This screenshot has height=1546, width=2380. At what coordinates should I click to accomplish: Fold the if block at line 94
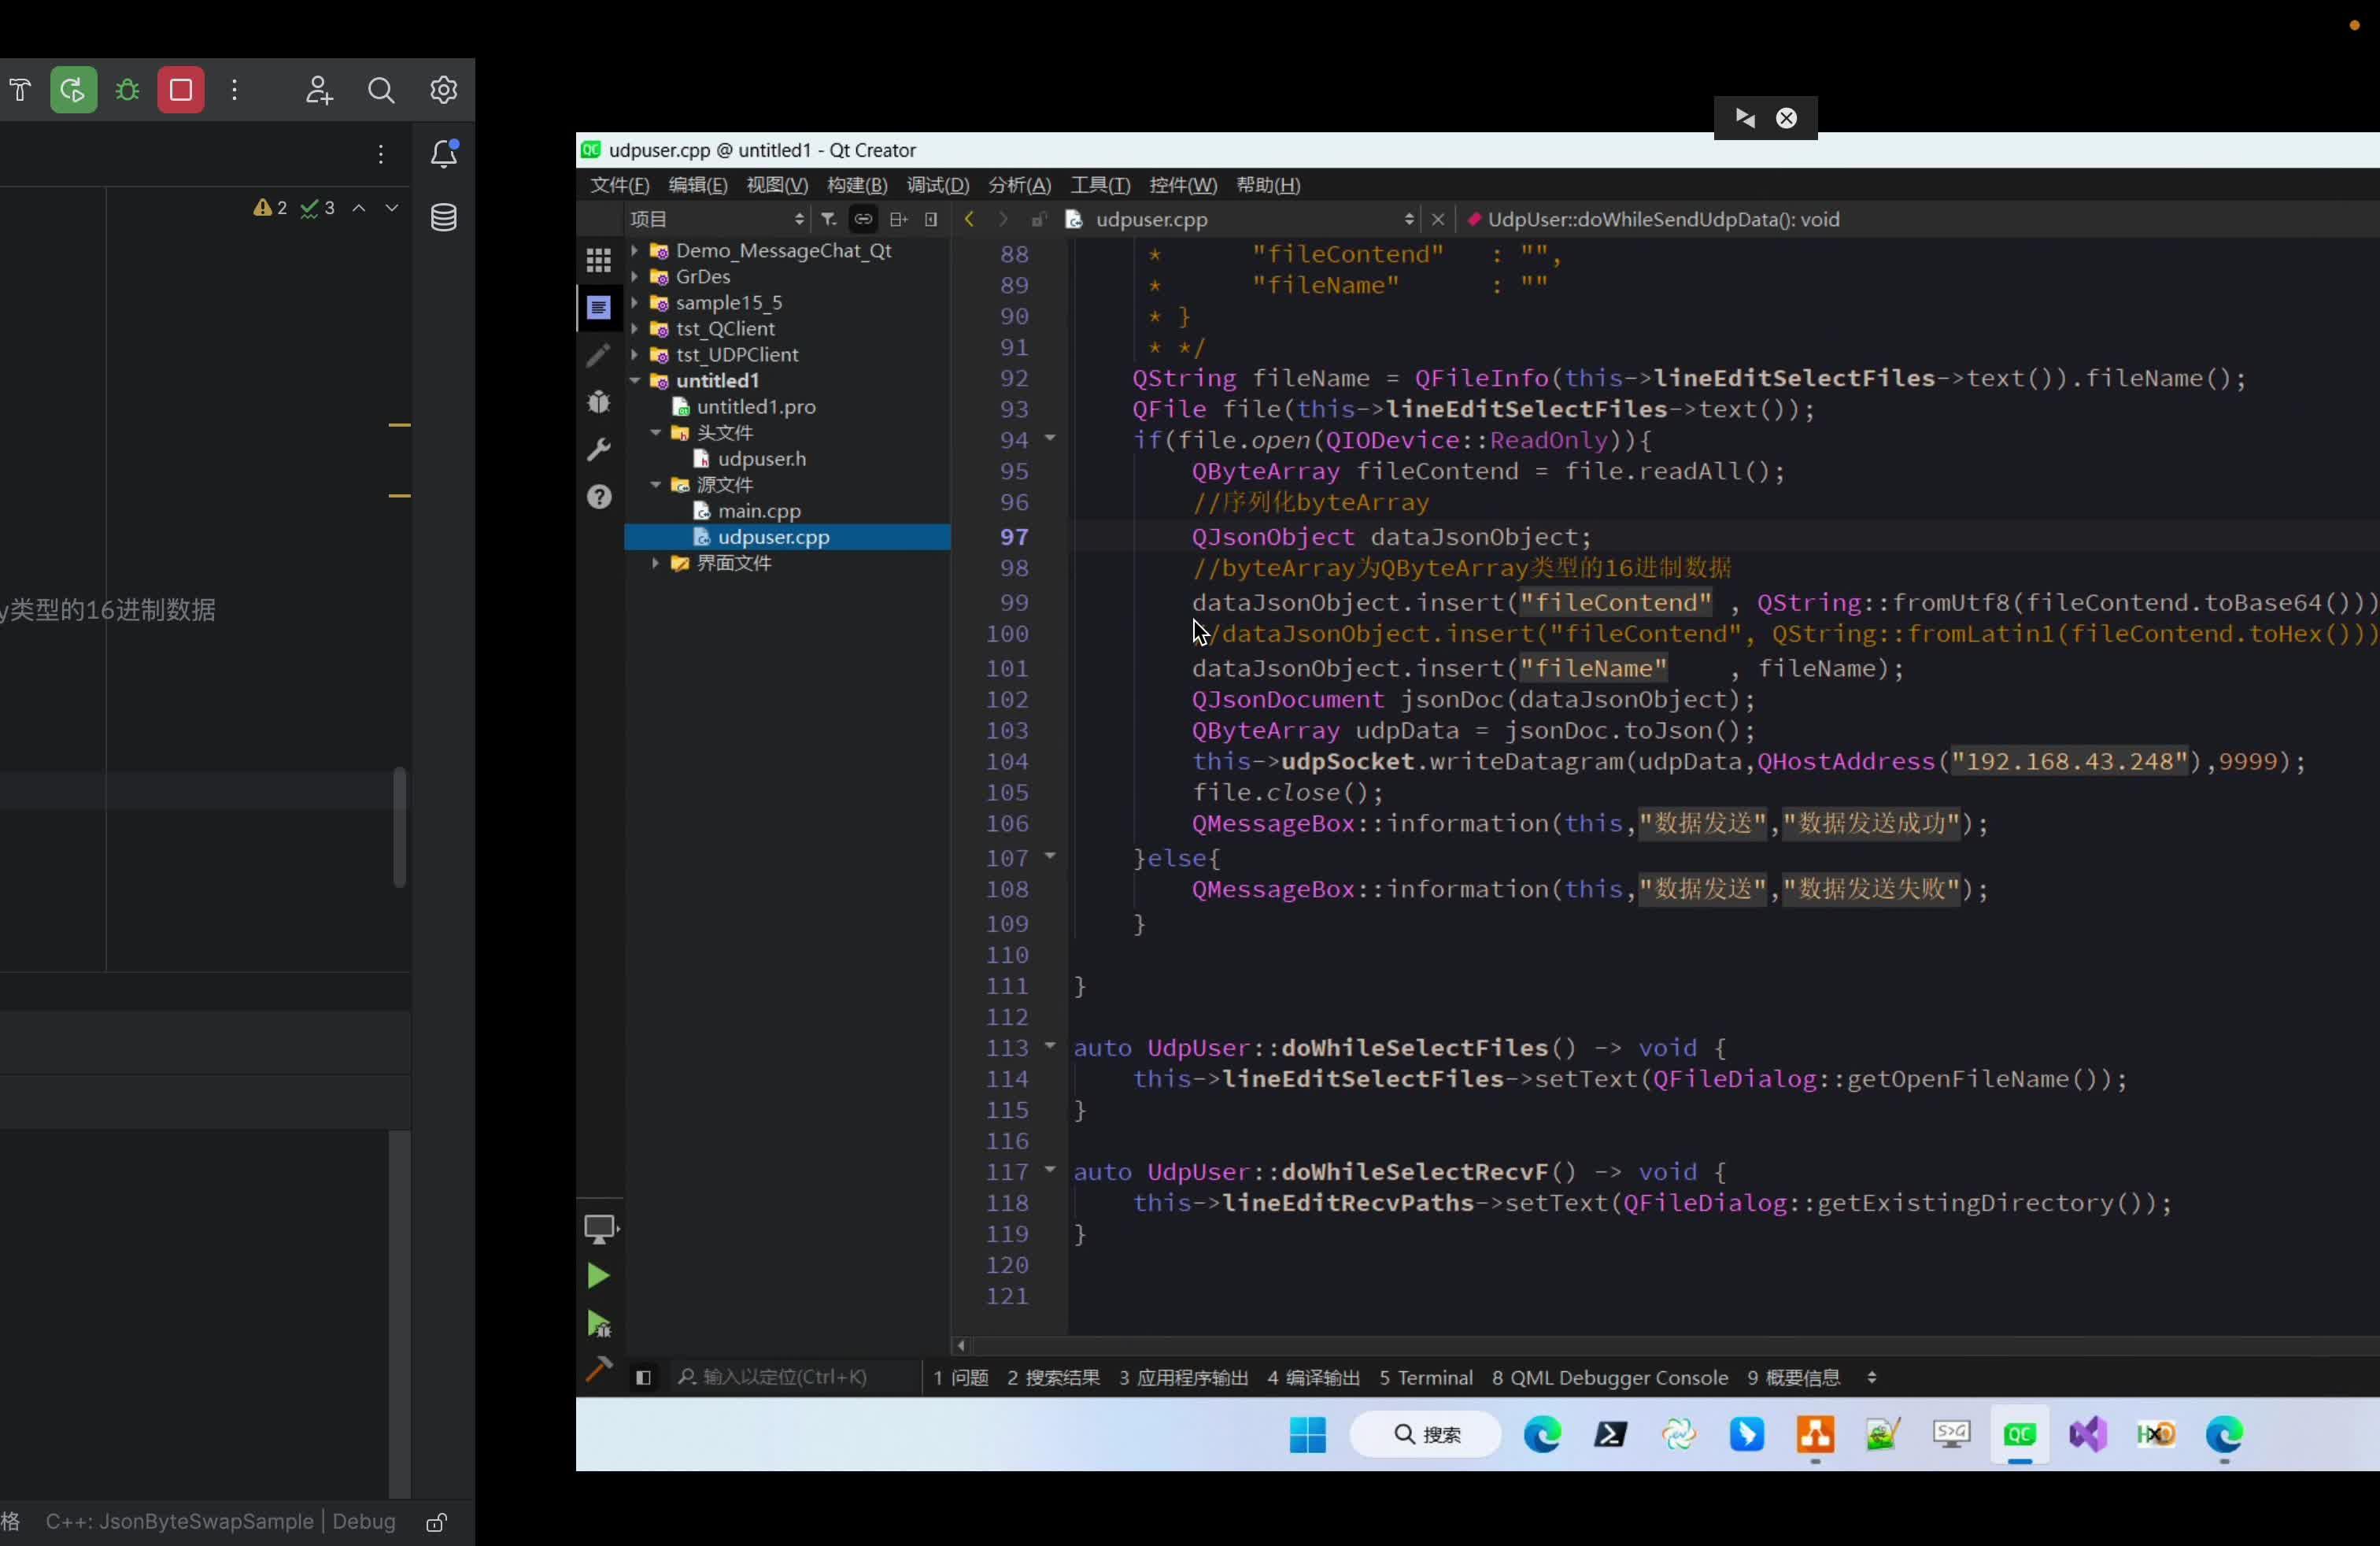click(1050, 438)
